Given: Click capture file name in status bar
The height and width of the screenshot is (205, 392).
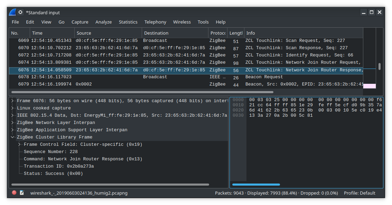Looking at the screenshot, I should 79,193.
